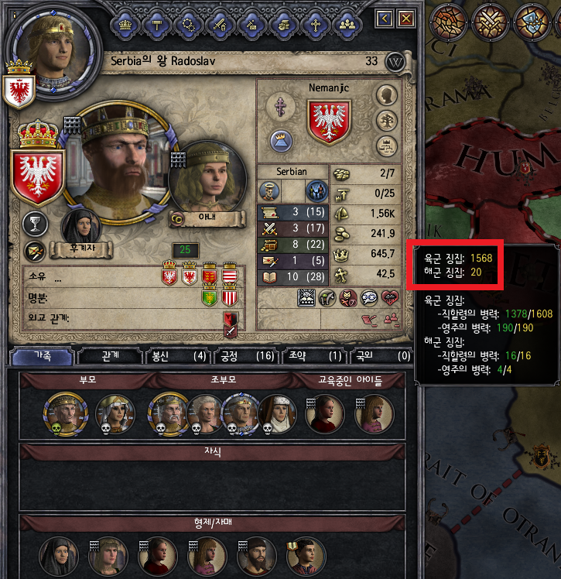
Task: Click the hammer laws icon
Action: pos(157,25)
